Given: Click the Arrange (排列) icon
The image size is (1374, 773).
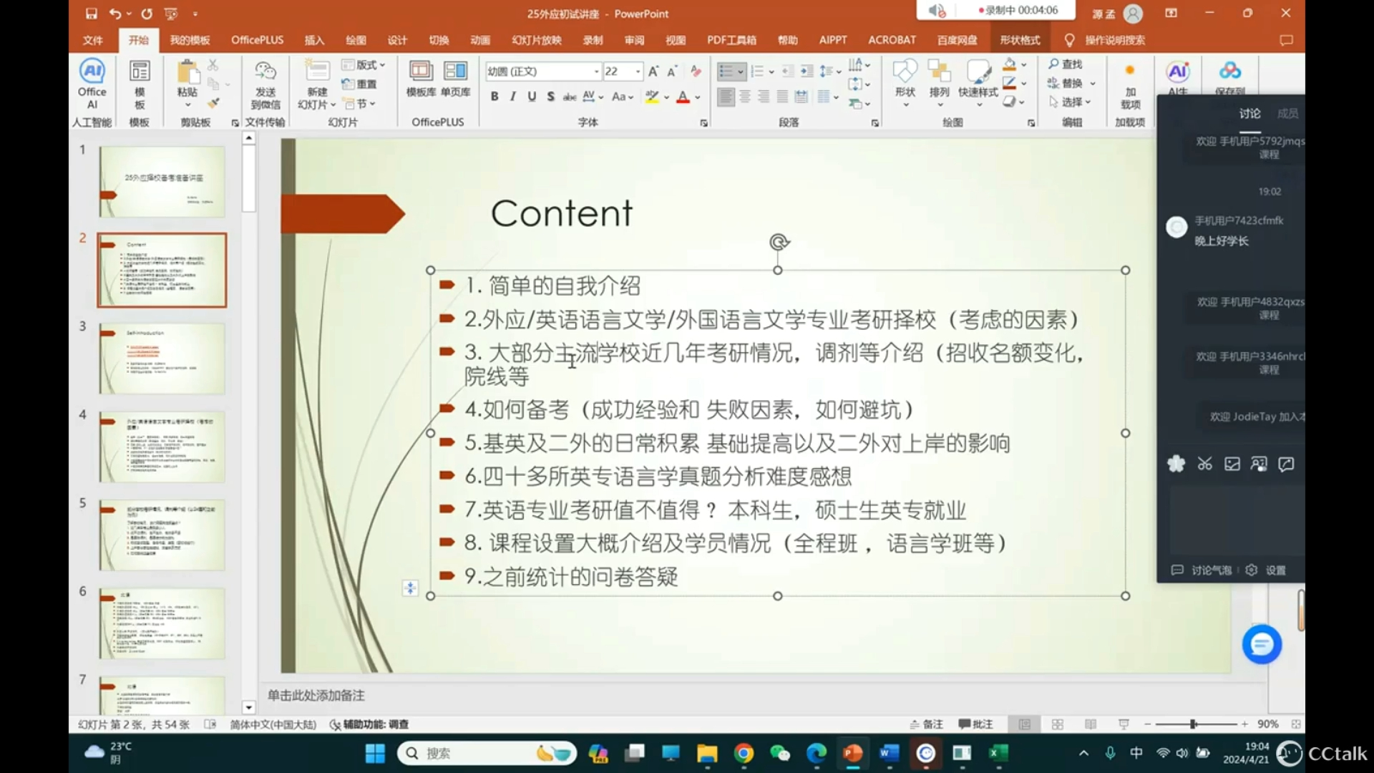Looking at the screenshot, I should pyautogui.click(x=939, y=72).
